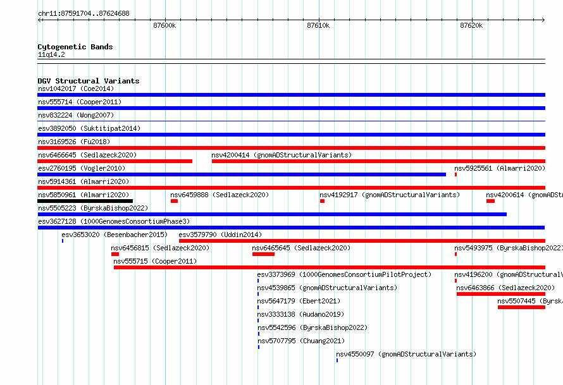Open nsv5493975 (ByrskaBishop2022) label

509,248
